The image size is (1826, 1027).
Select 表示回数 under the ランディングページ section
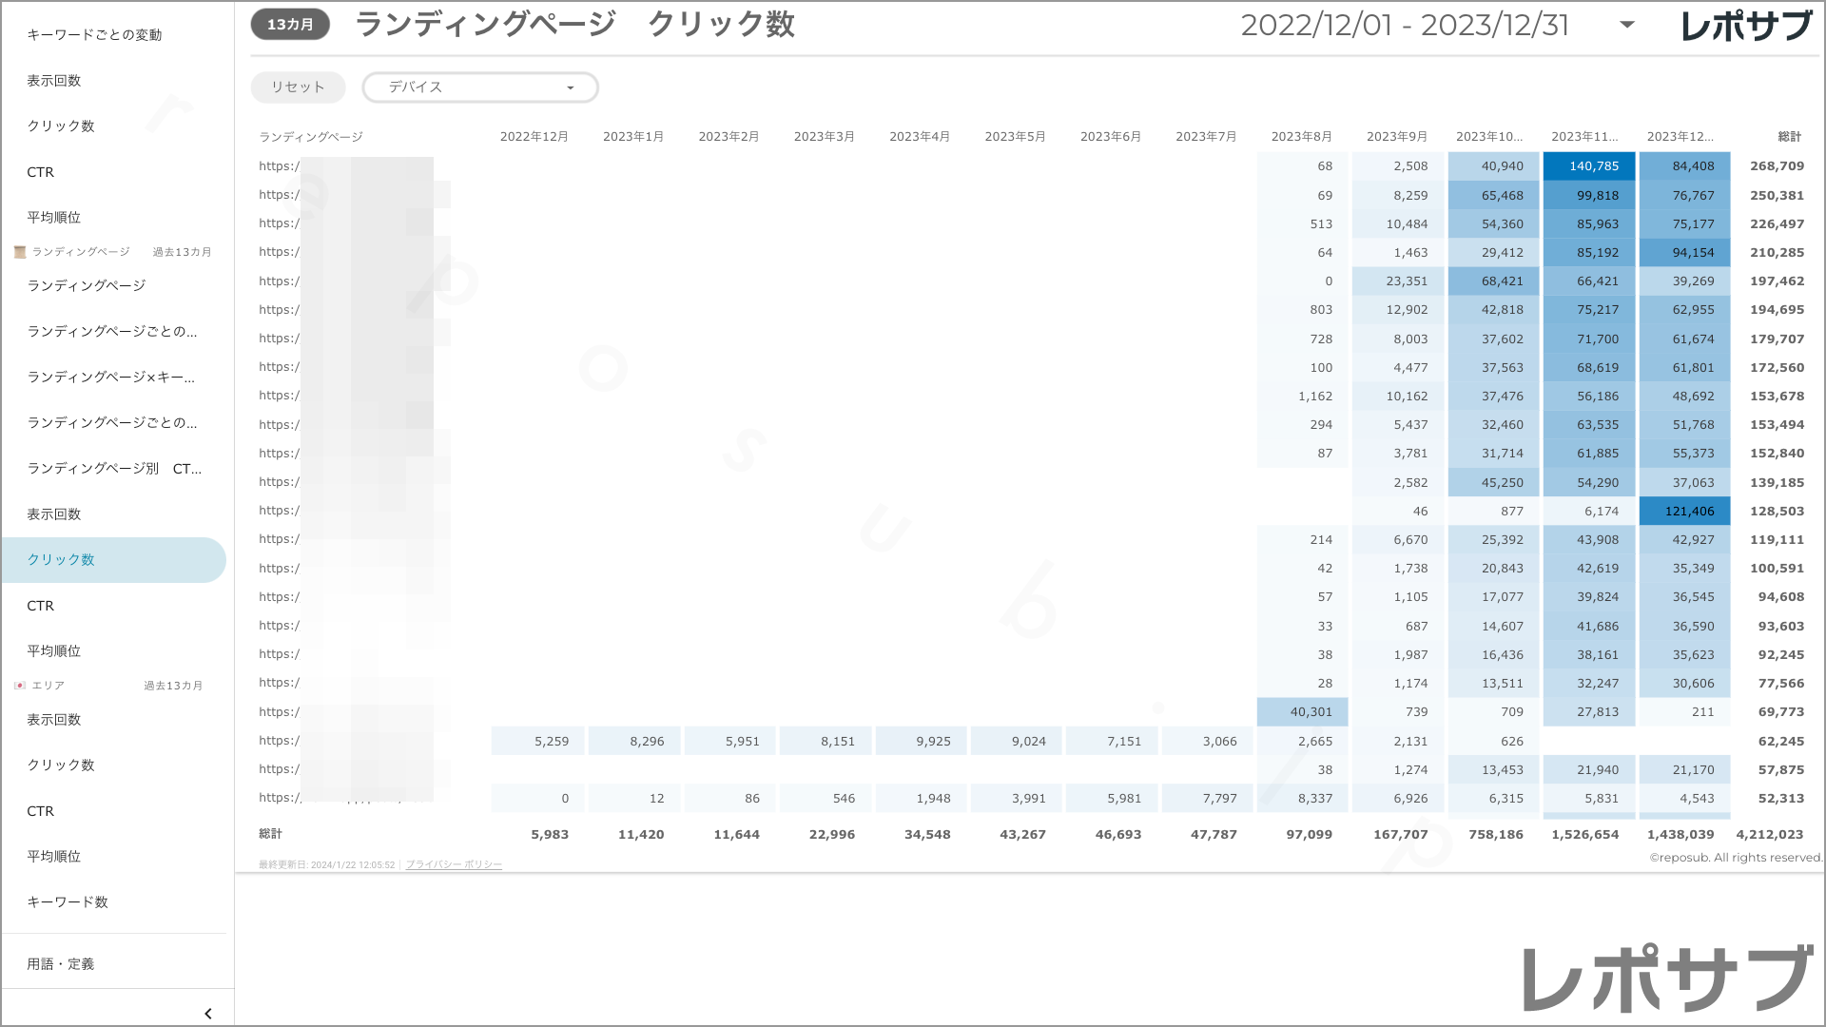coord(55,513)
